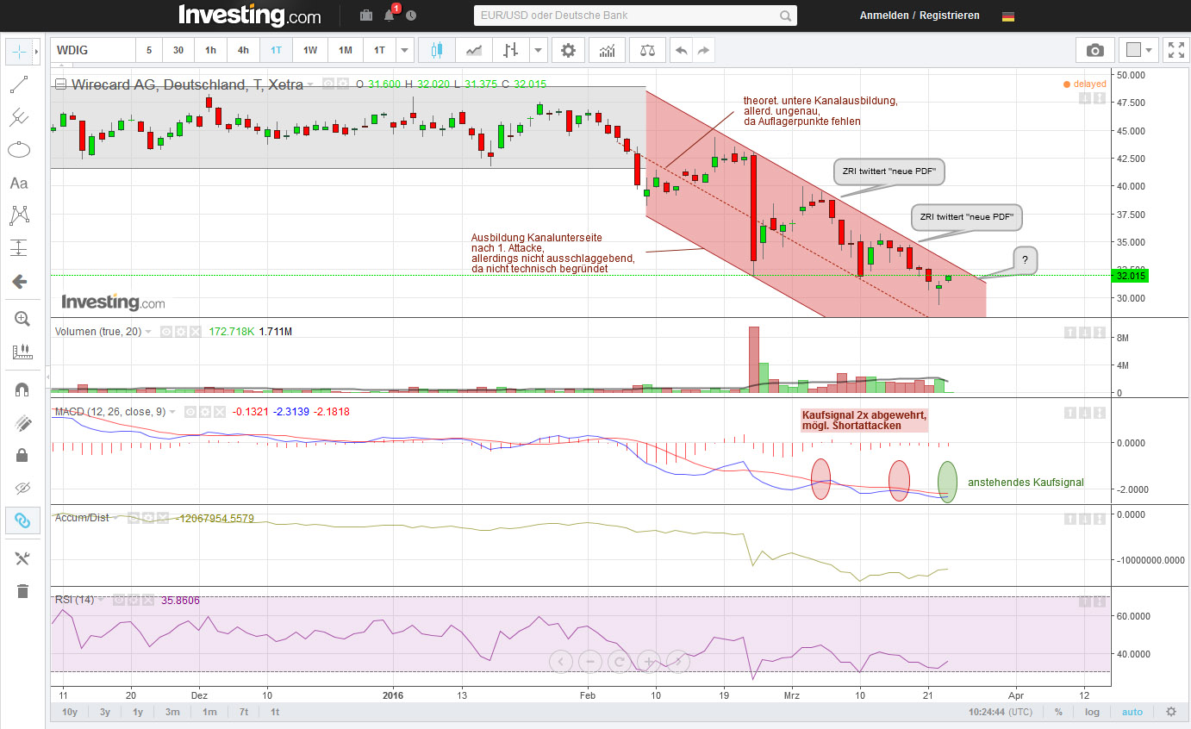Choose the pitchfork drawing tool

[19, 117]
